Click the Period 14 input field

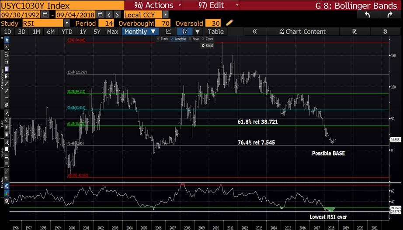point(106,24)
